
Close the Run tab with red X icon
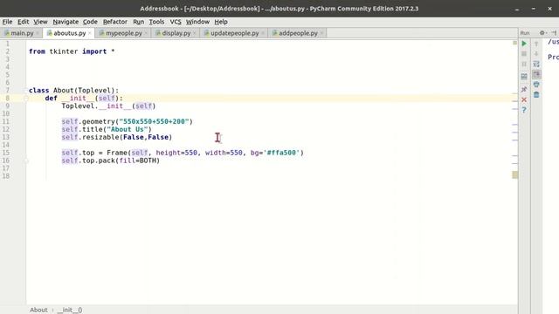[x=524, y=99]
